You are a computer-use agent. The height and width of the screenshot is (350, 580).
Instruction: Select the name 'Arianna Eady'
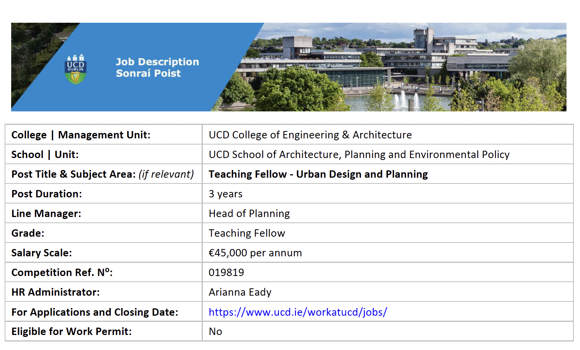click(x=240, y=292)
